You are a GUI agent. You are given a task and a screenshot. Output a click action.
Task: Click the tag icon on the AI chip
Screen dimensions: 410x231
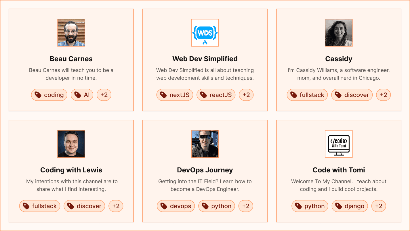(77, 95)
